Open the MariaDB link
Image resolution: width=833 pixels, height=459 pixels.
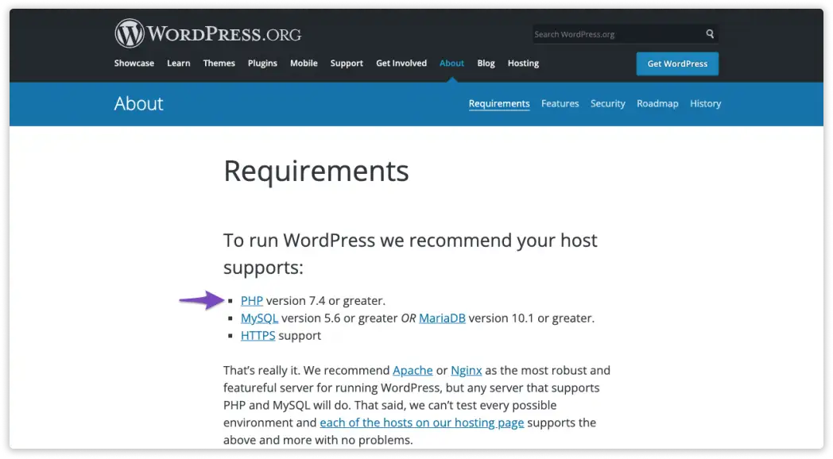441,318
